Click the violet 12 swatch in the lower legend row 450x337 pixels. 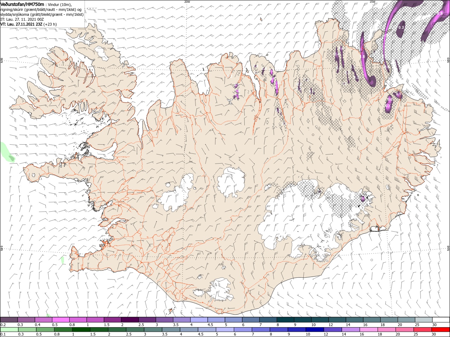tap(333, 330)
